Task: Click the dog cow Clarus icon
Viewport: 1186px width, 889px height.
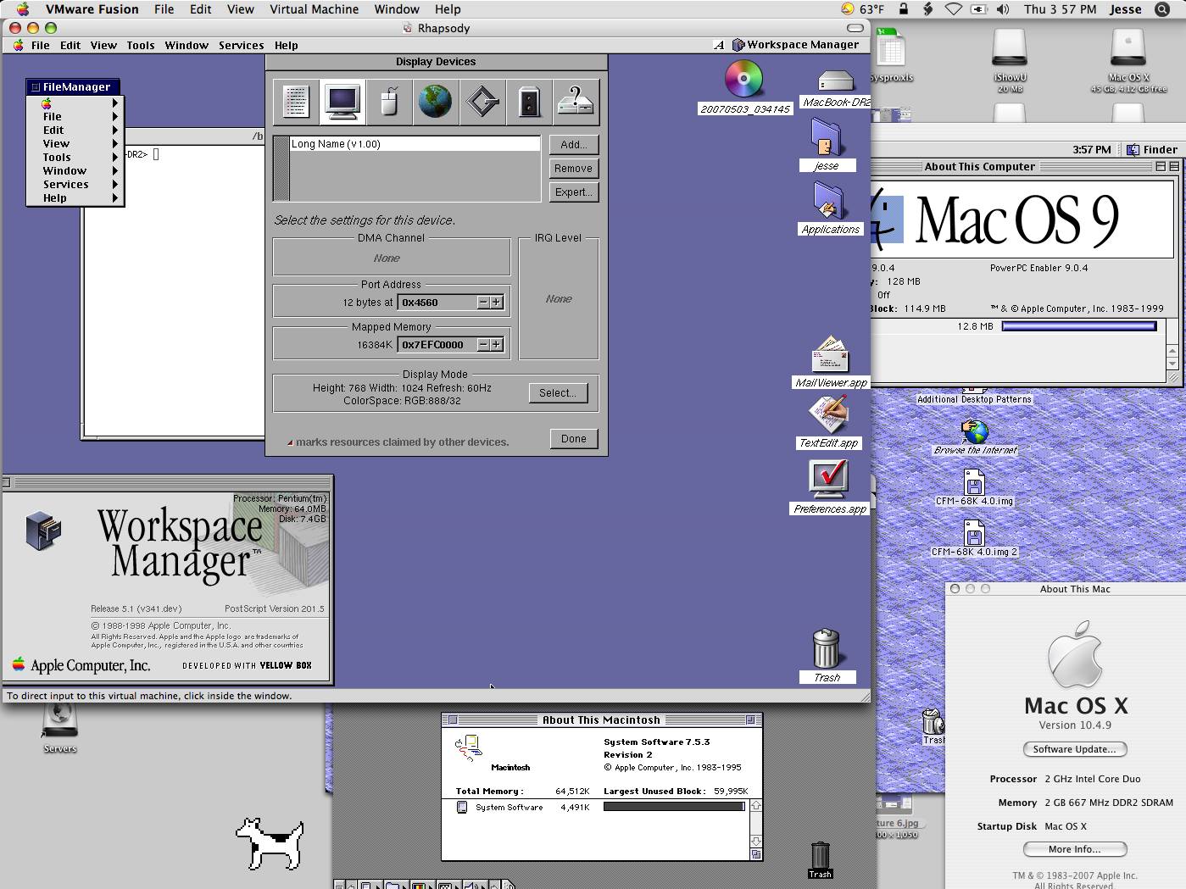Action: click(270, 843)
